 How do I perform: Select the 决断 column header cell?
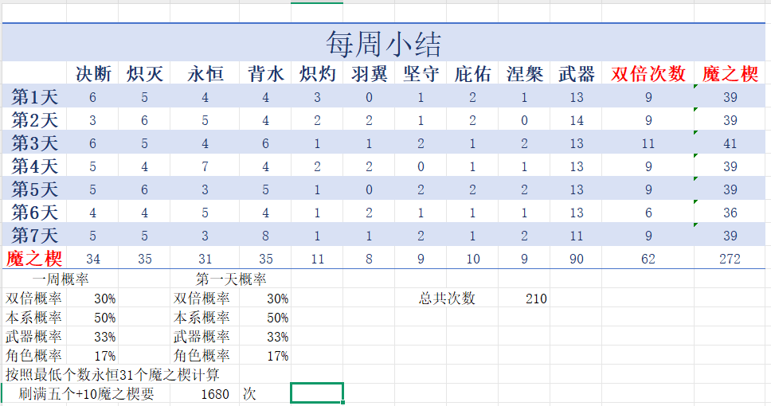point(93,74)
